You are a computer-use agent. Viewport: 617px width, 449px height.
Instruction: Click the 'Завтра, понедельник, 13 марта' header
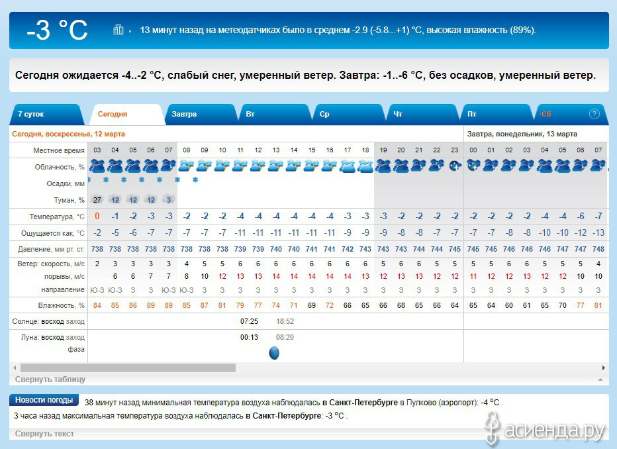tap(522, 134)
